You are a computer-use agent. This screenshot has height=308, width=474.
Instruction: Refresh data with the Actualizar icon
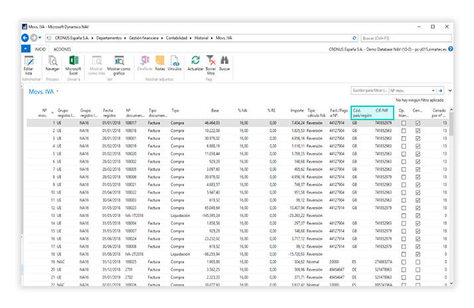point(195,61)
